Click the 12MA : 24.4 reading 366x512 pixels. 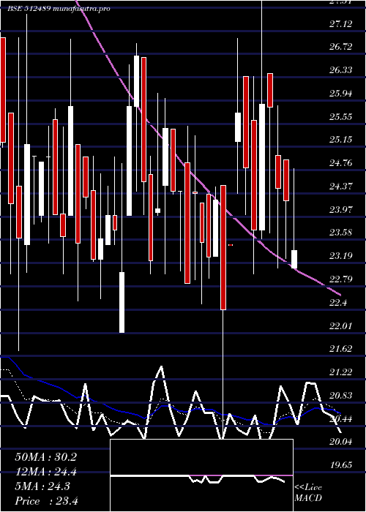[45, 472]
